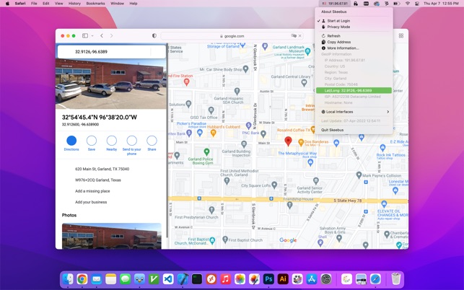The image size is (464, 290).
Task: Click Hubbard's Cubbard restaurant marker
Action: pyautogui.click(x=213, y=133)
